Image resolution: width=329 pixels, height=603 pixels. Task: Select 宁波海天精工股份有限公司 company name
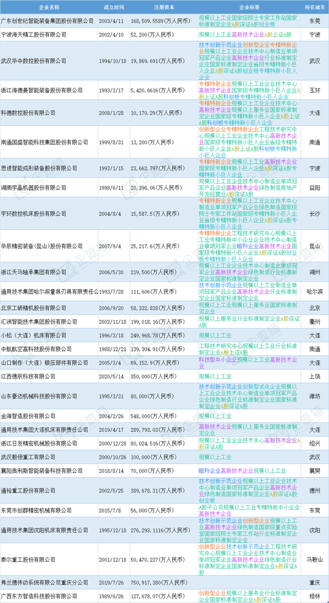coord(34,34)
